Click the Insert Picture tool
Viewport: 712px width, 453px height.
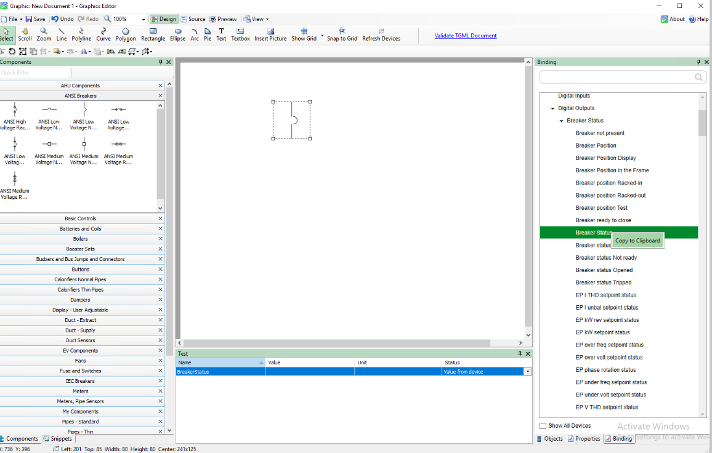click(x=270, y=34)
